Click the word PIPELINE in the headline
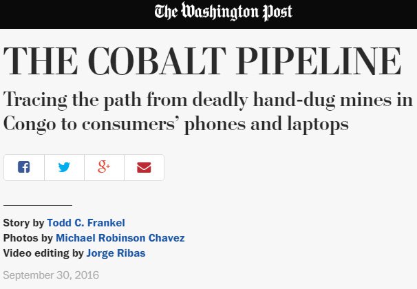Screen dimensions: 417x289 pyautogui.click(x=319, y=61)
